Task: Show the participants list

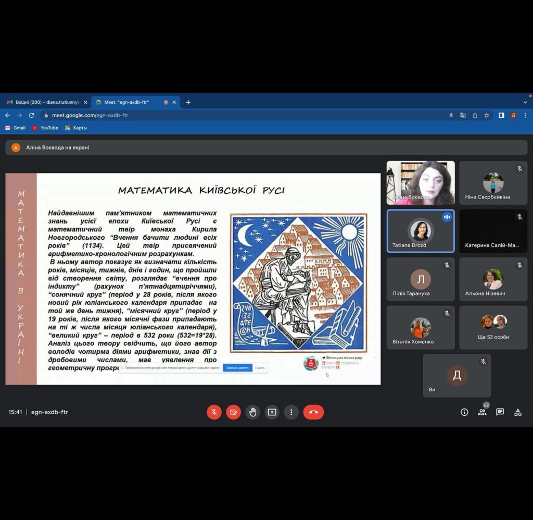Action: coord(483,412)
